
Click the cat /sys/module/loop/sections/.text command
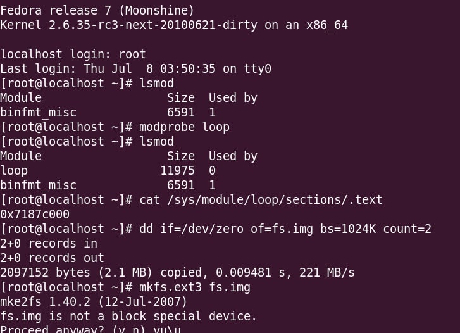click(x=261, y=200)
